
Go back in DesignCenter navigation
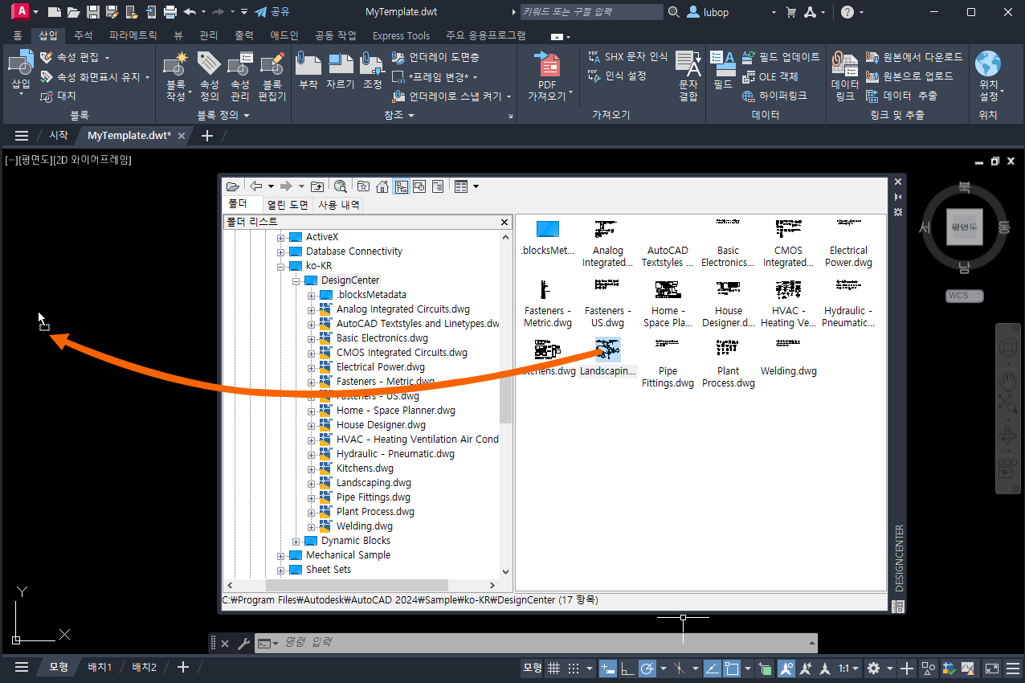click(256, 186)
